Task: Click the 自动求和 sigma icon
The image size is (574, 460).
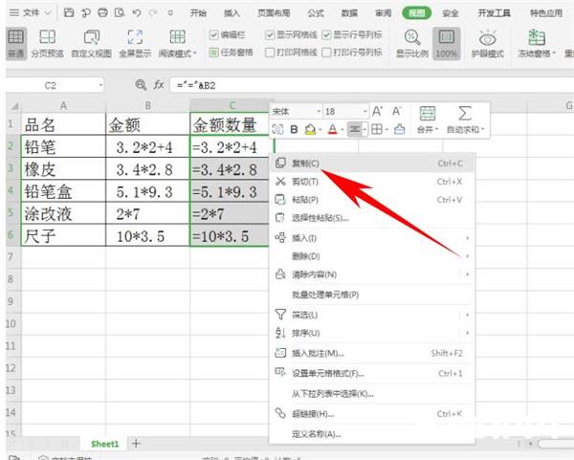Action: coord(465,113)
